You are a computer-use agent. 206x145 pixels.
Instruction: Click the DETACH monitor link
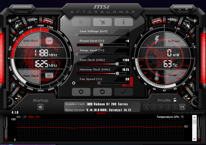101,113
